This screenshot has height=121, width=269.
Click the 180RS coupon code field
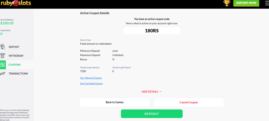(x=152, y=31)
